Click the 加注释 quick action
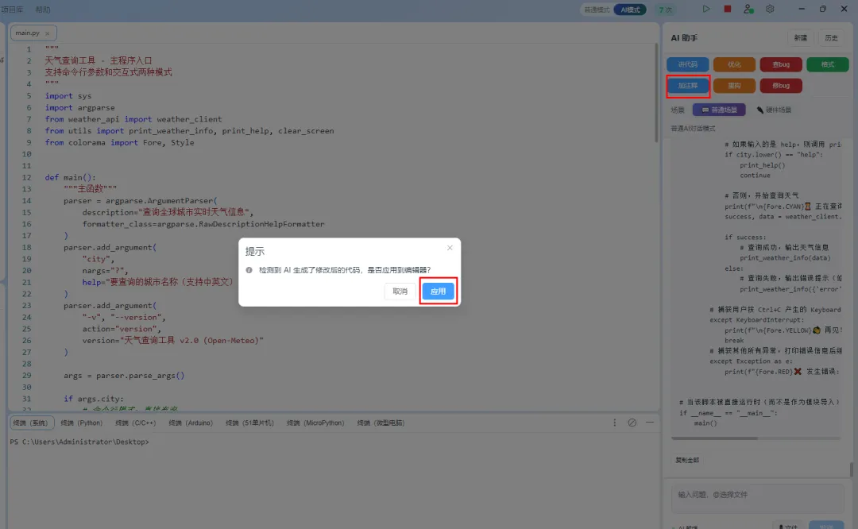 (x=688, y=86)
